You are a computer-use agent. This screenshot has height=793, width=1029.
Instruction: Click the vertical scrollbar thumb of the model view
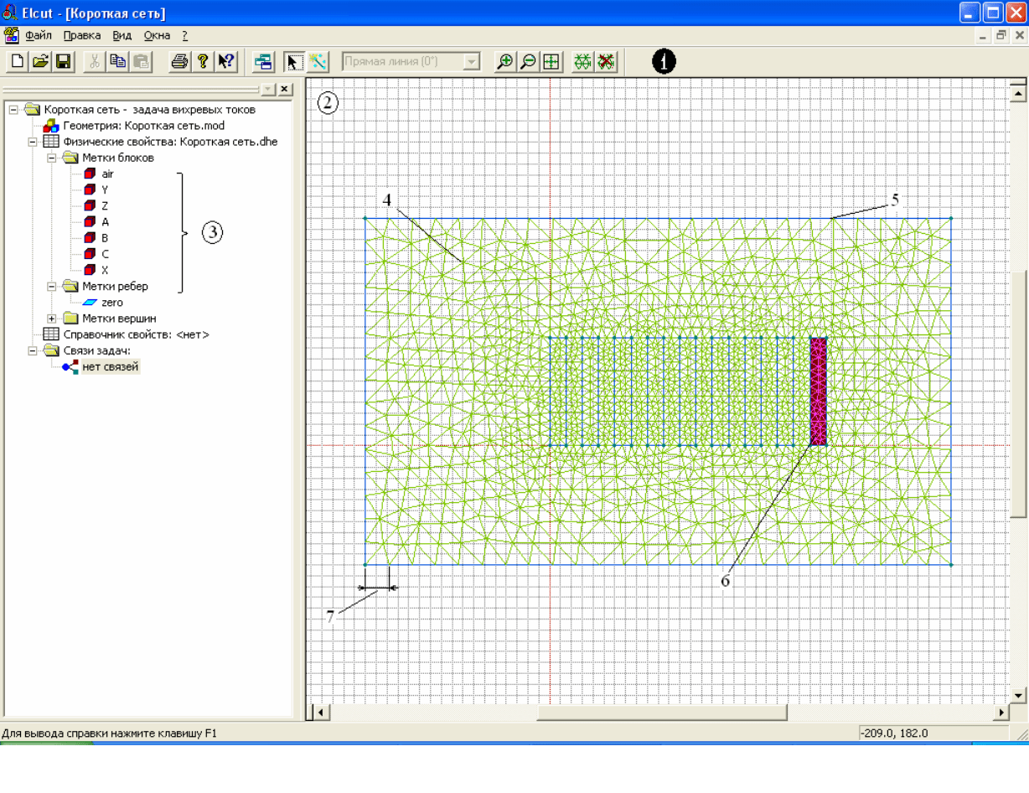(1019, 394)
